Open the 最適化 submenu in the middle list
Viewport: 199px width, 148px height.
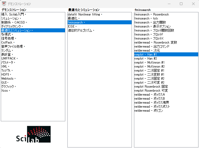coord(73,18)
